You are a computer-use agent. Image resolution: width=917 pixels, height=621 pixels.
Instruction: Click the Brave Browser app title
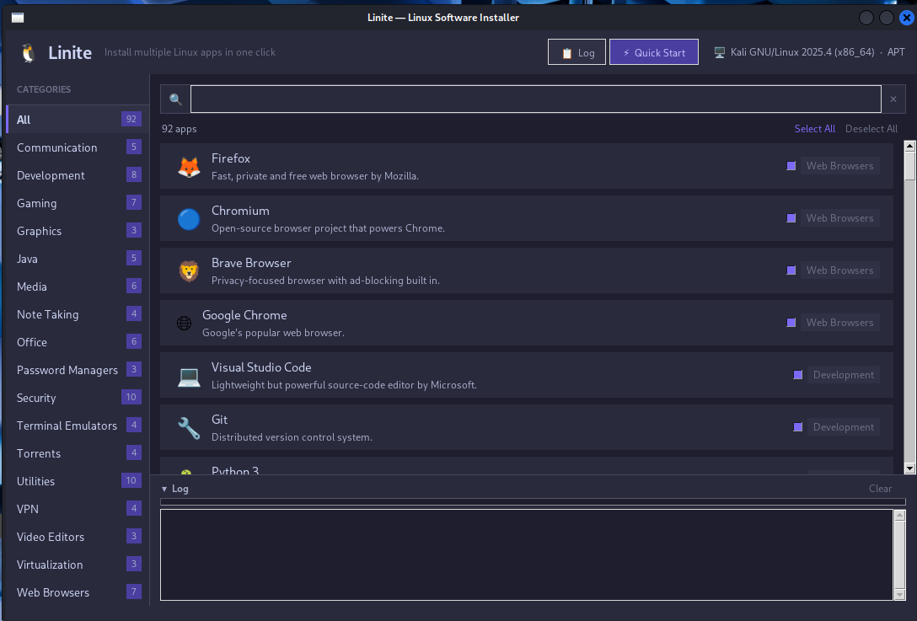click(251, 263)
